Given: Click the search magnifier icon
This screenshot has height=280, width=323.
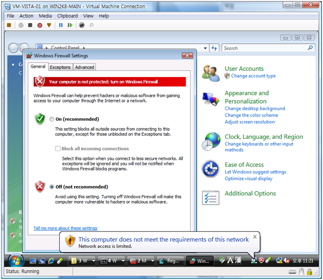Looking at the screenshot, I should pos(310,48).
